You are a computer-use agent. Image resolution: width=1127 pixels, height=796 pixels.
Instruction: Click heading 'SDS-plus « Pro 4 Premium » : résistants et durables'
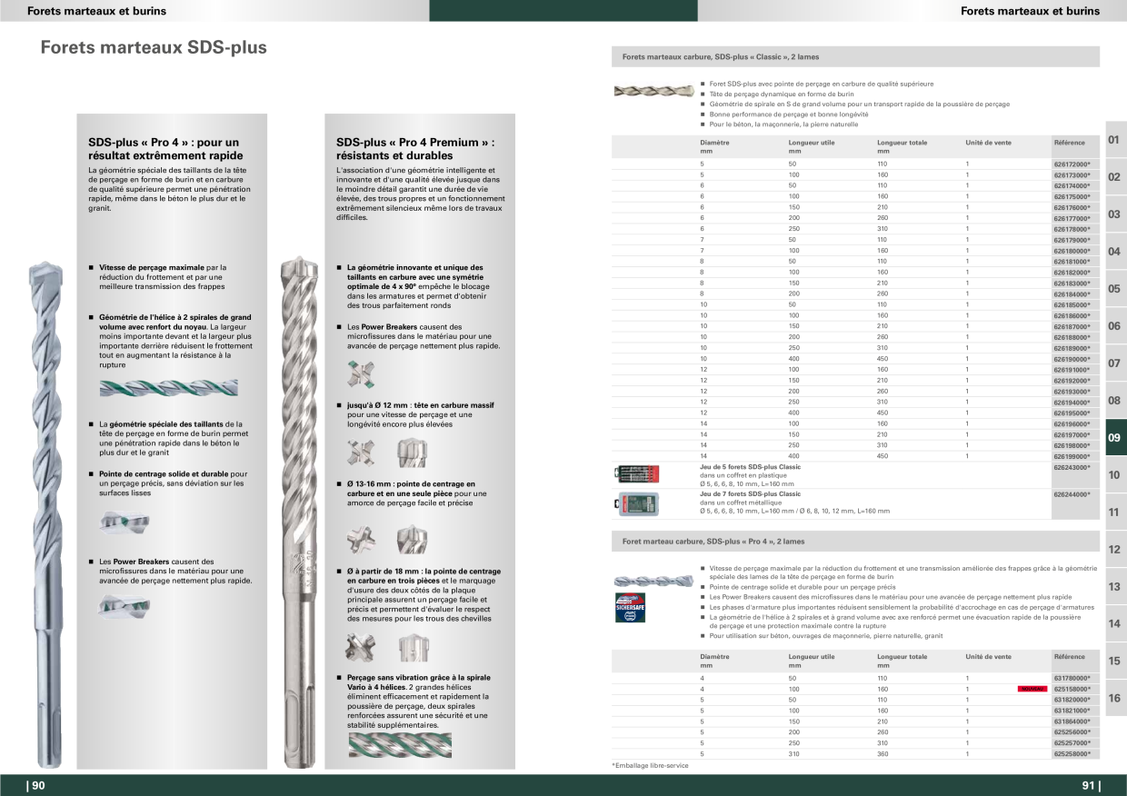[x=415, y=149]
